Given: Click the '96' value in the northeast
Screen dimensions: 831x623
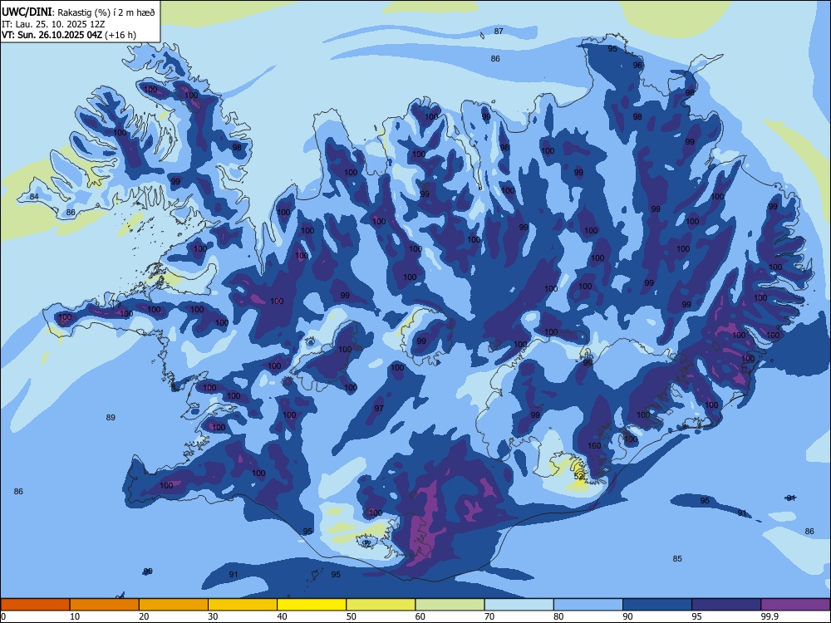Looking at the screenshot, I should 637,65.
